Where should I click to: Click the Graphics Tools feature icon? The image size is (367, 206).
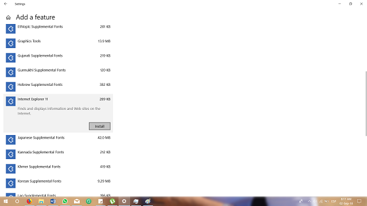(x=10, y=43)
